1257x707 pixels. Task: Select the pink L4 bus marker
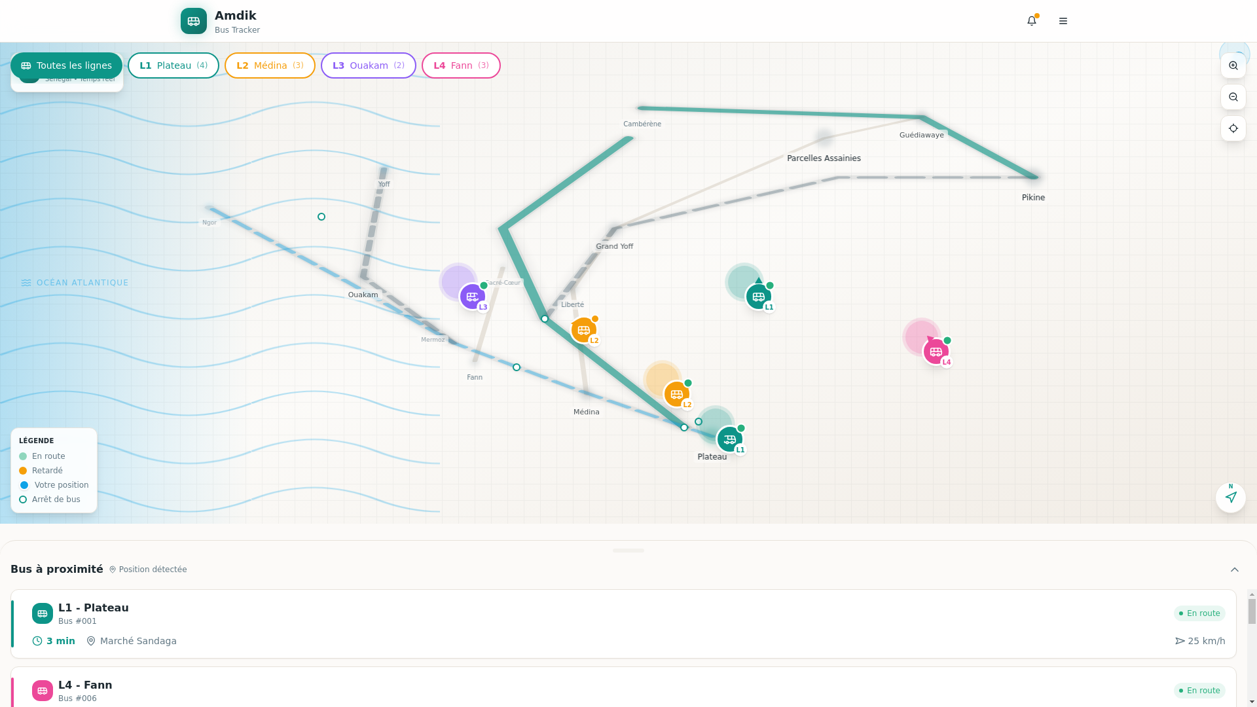click(x=936, y=352)
